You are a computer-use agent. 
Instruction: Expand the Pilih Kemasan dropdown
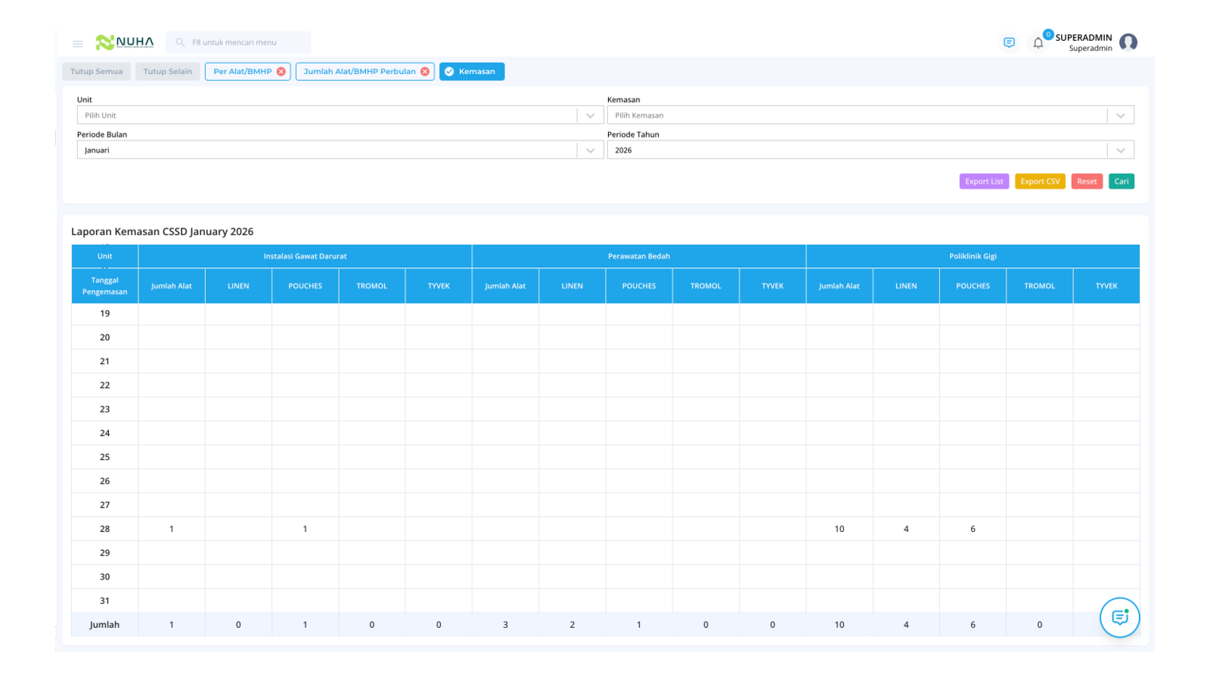pos(870,116)
